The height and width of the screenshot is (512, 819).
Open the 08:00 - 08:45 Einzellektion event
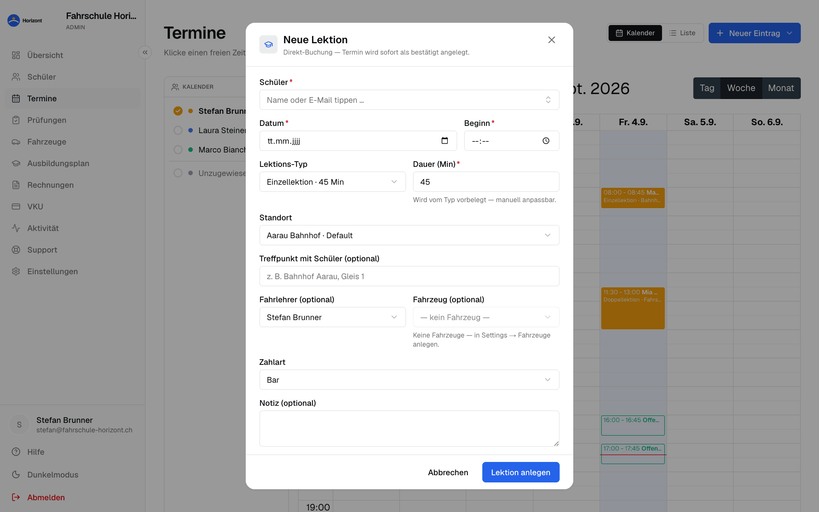(633, 198)
